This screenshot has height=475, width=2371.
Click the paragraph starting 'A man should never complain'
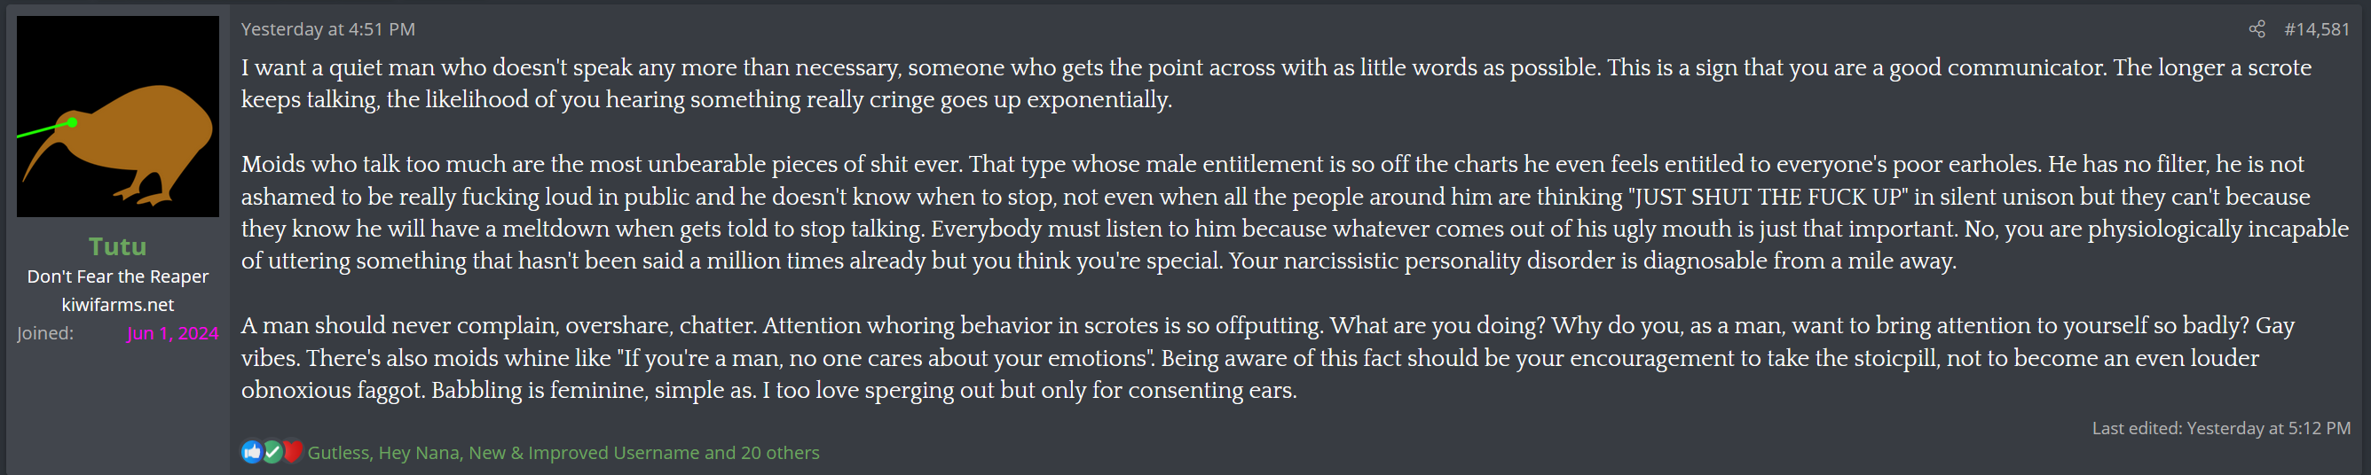(1266, 357)
